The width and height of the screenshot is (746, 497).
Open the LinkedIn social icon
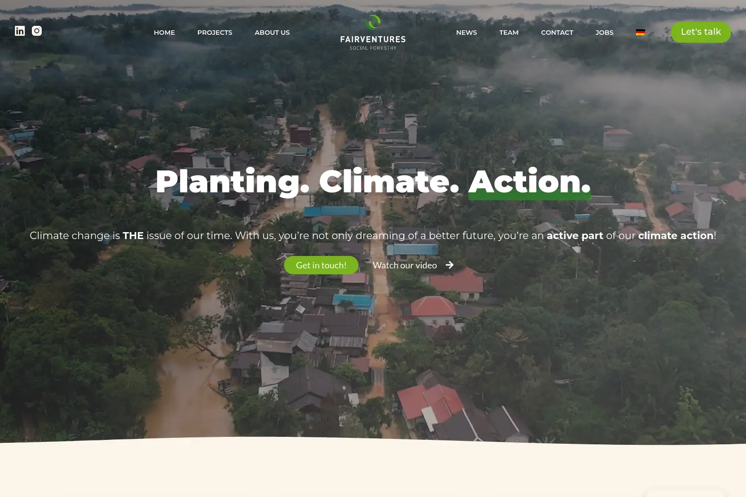(20, 31)
